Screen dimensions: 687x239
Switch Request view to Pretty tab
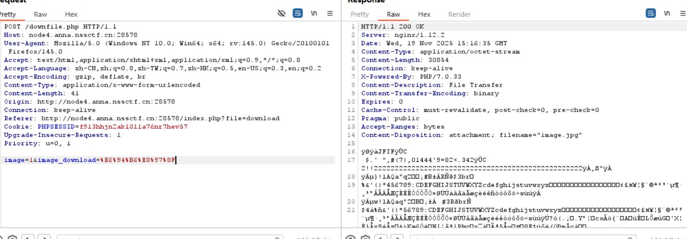point(7,14)
